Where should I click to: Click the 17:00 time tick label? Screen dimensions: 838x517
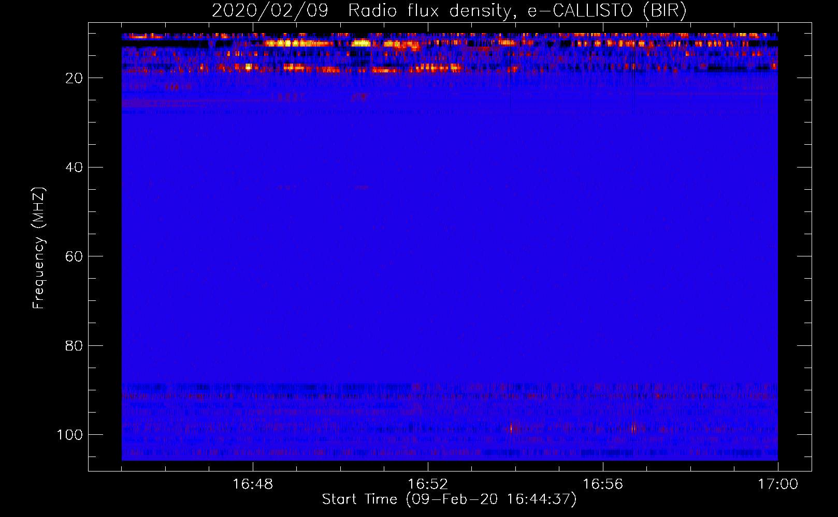(778, 484)
